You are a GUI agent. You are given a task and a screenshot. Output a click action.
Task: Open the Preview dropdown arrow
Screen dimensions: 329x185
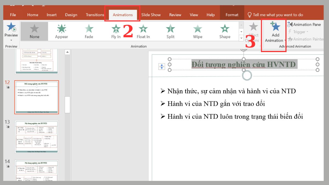[x=11, y=39]
